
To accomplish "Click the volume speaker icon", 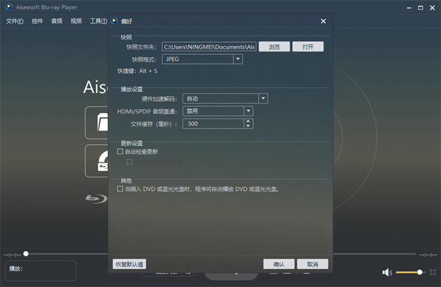I will [387, 272].
